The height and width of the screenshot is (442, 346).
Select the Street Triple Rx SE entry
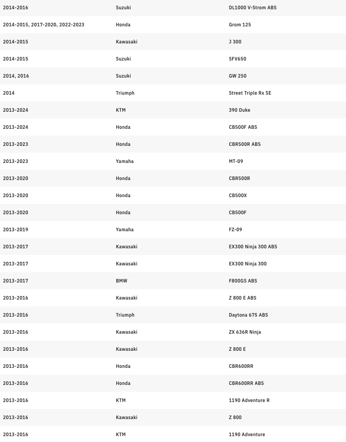[250, 93]
